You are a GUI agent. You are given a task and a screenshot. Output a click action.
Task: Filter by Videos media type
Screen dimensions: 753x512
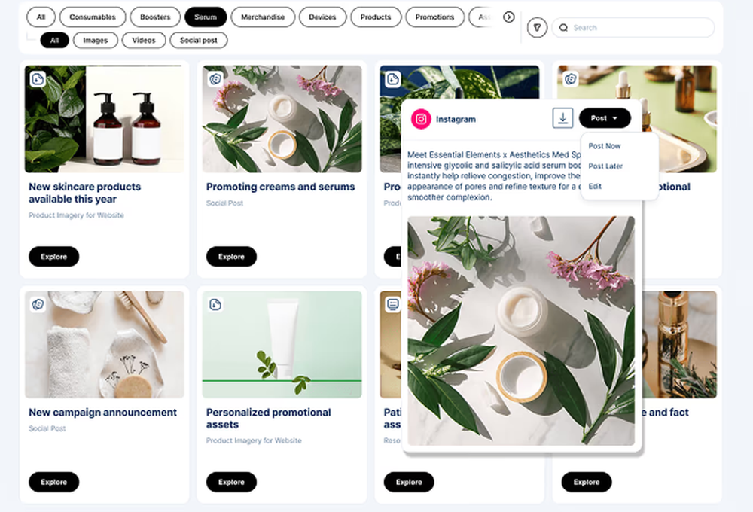click(x=144, y=41)
